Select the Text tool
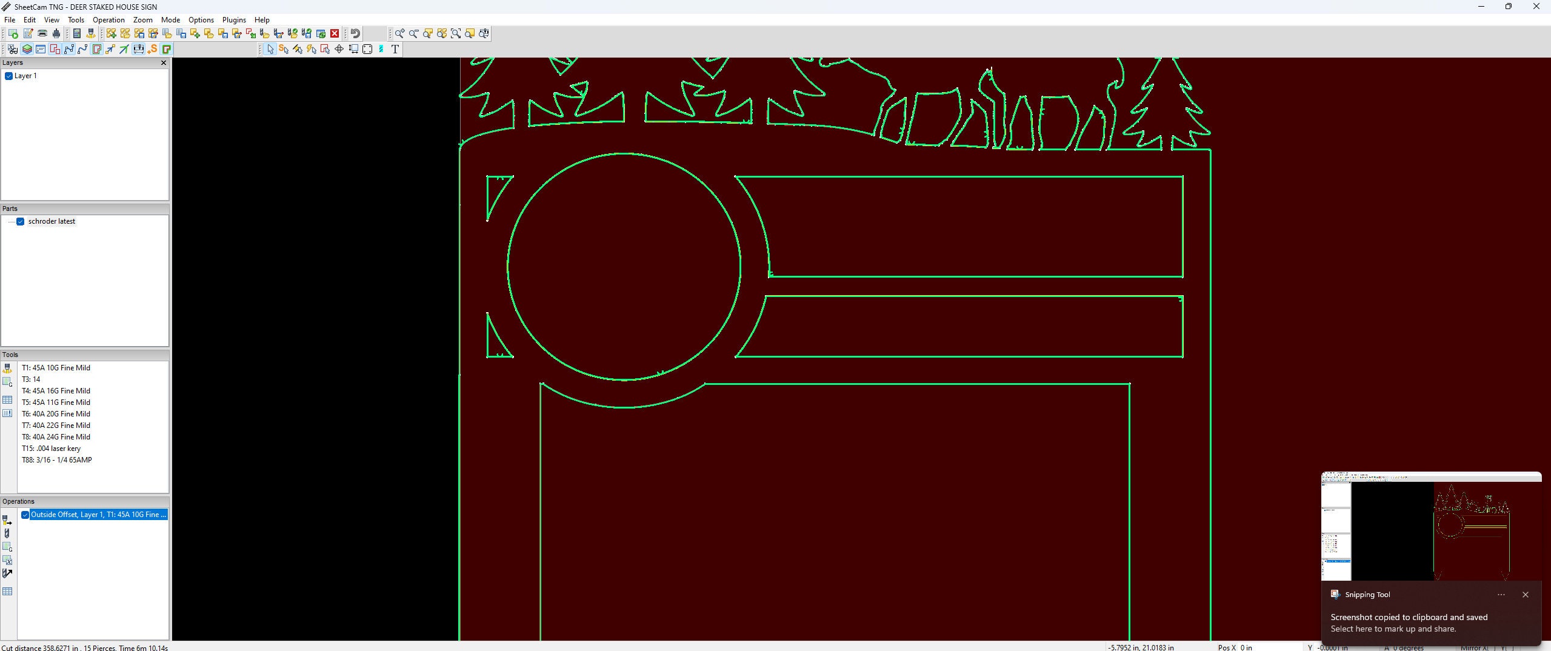Image resolution: width=1551 pixels, height=651 pixels. 395,49
